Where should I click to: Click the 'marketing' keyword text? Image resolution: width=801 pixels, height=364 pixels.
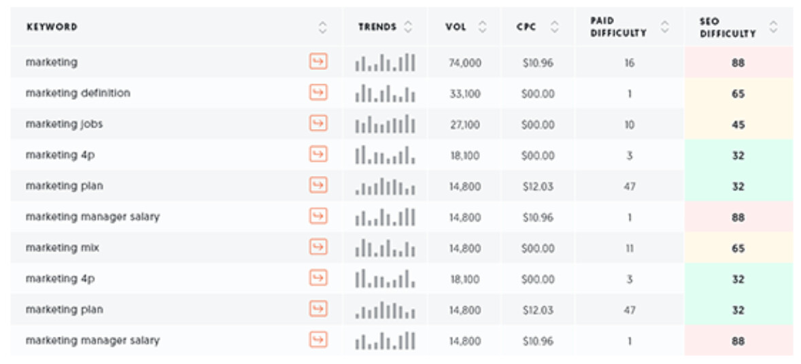coord(52,62)
